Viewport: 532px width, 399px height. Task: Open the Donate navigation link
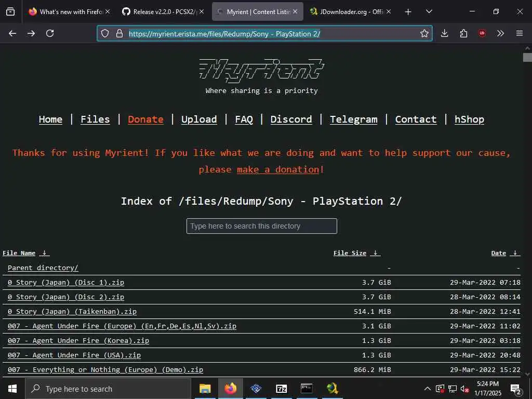tap(145, 119)
